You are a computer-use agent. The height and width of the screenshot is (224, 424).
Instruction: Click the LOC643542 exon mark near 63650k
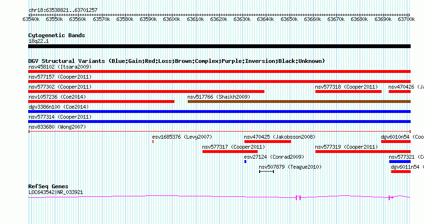[x=298, y=198]
